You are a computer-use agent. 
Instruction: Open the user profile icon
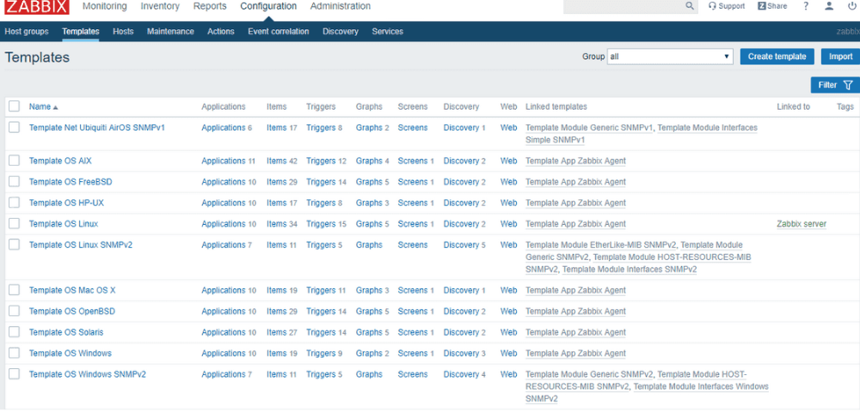coord(829,6)
